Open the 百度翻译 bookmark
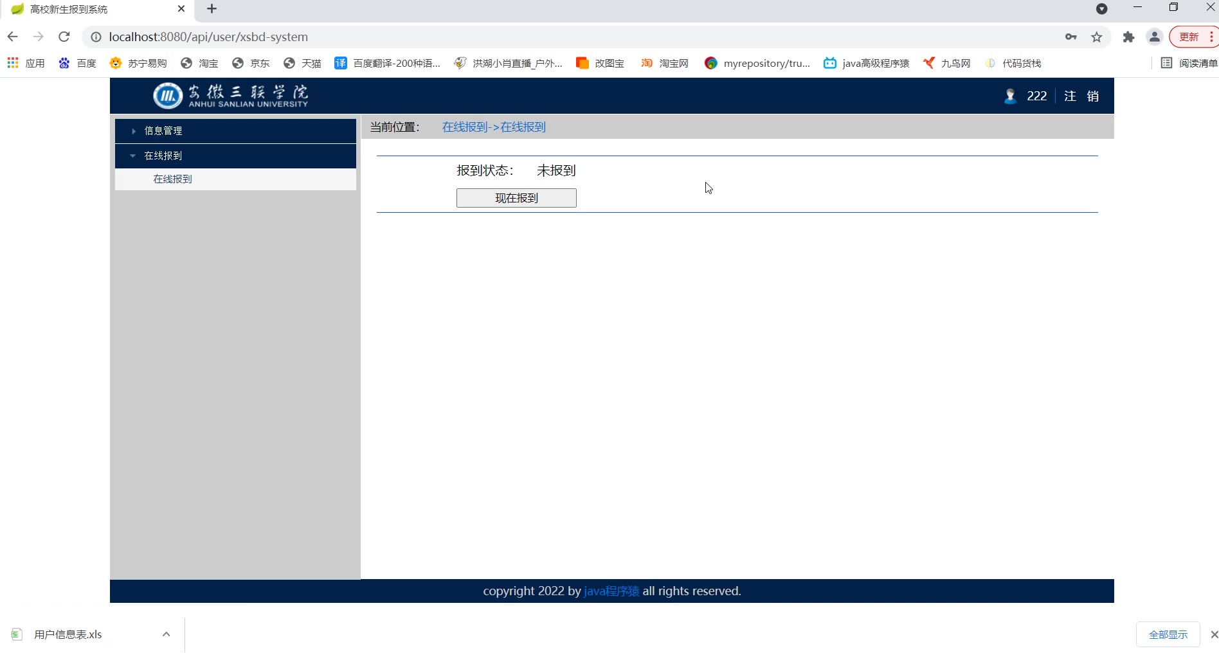The image size is (1219, 653). click(x=388, y=63)
